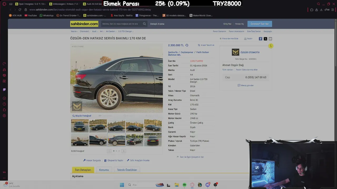Open the ATK HUB bookmark
This screenshot has height=189, width=337.
pos(15,15)
